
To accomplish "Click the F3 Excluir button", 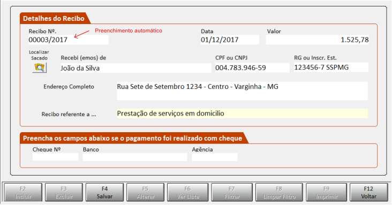I will [x=64, y=192].
